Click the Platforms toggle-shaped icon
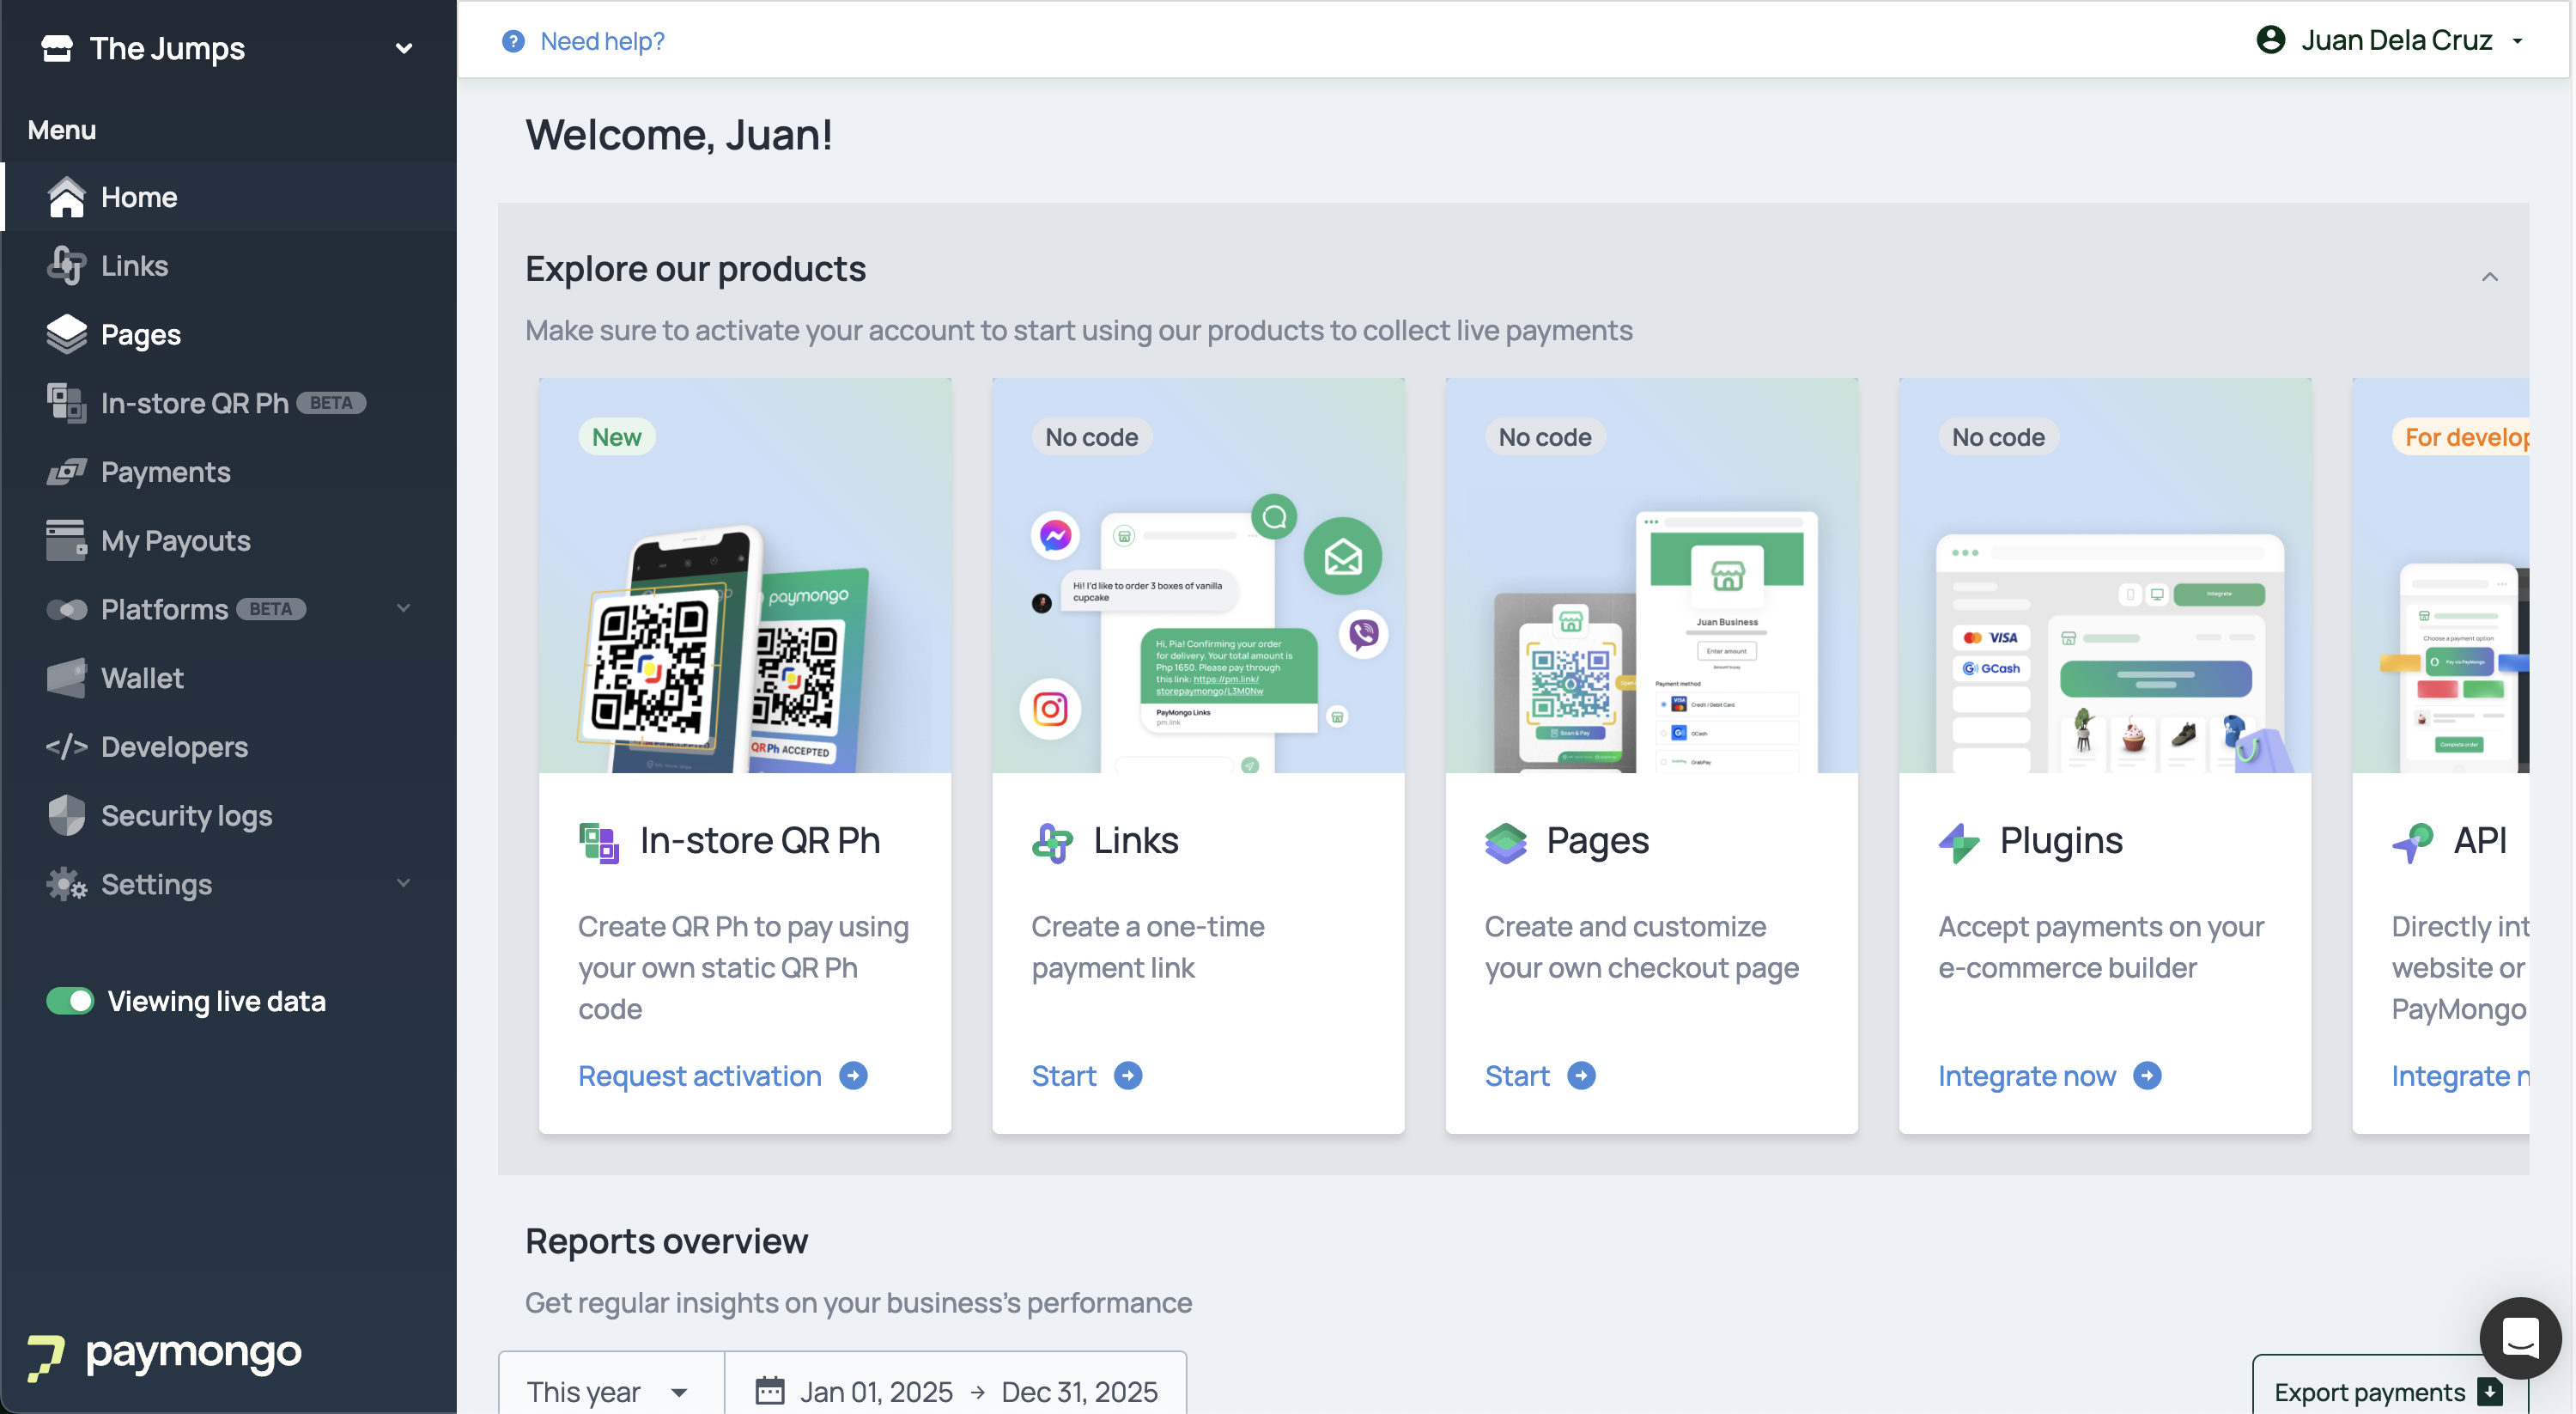The height and width of the screenshot is (1414, 2576). [66, 609]
